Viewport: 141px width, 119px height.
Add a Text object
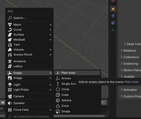pos(29,45)
